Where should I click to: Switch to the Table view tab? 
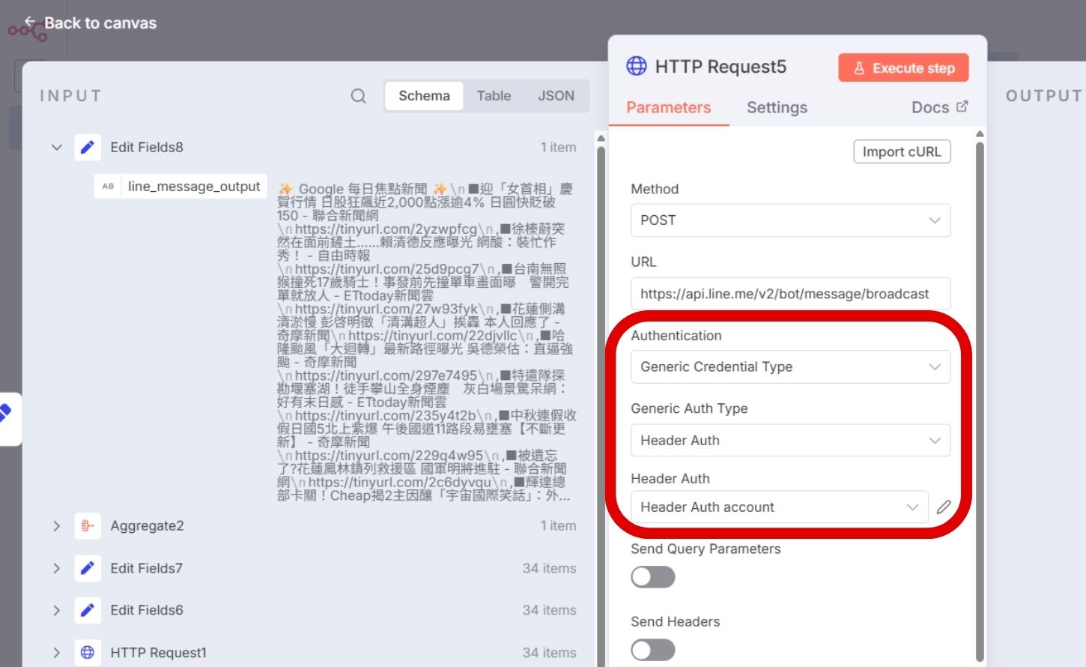click(494, 96)
